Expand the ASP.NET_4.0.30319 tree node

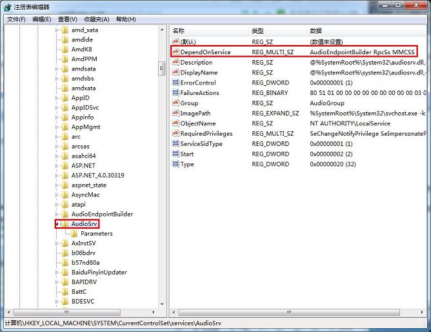click(x=57, y=175)
